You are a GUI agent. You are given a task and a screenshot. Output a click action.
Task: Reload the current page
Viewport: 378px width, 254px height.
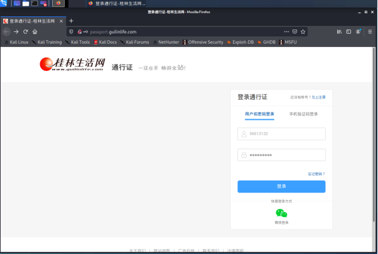point(26,31)
